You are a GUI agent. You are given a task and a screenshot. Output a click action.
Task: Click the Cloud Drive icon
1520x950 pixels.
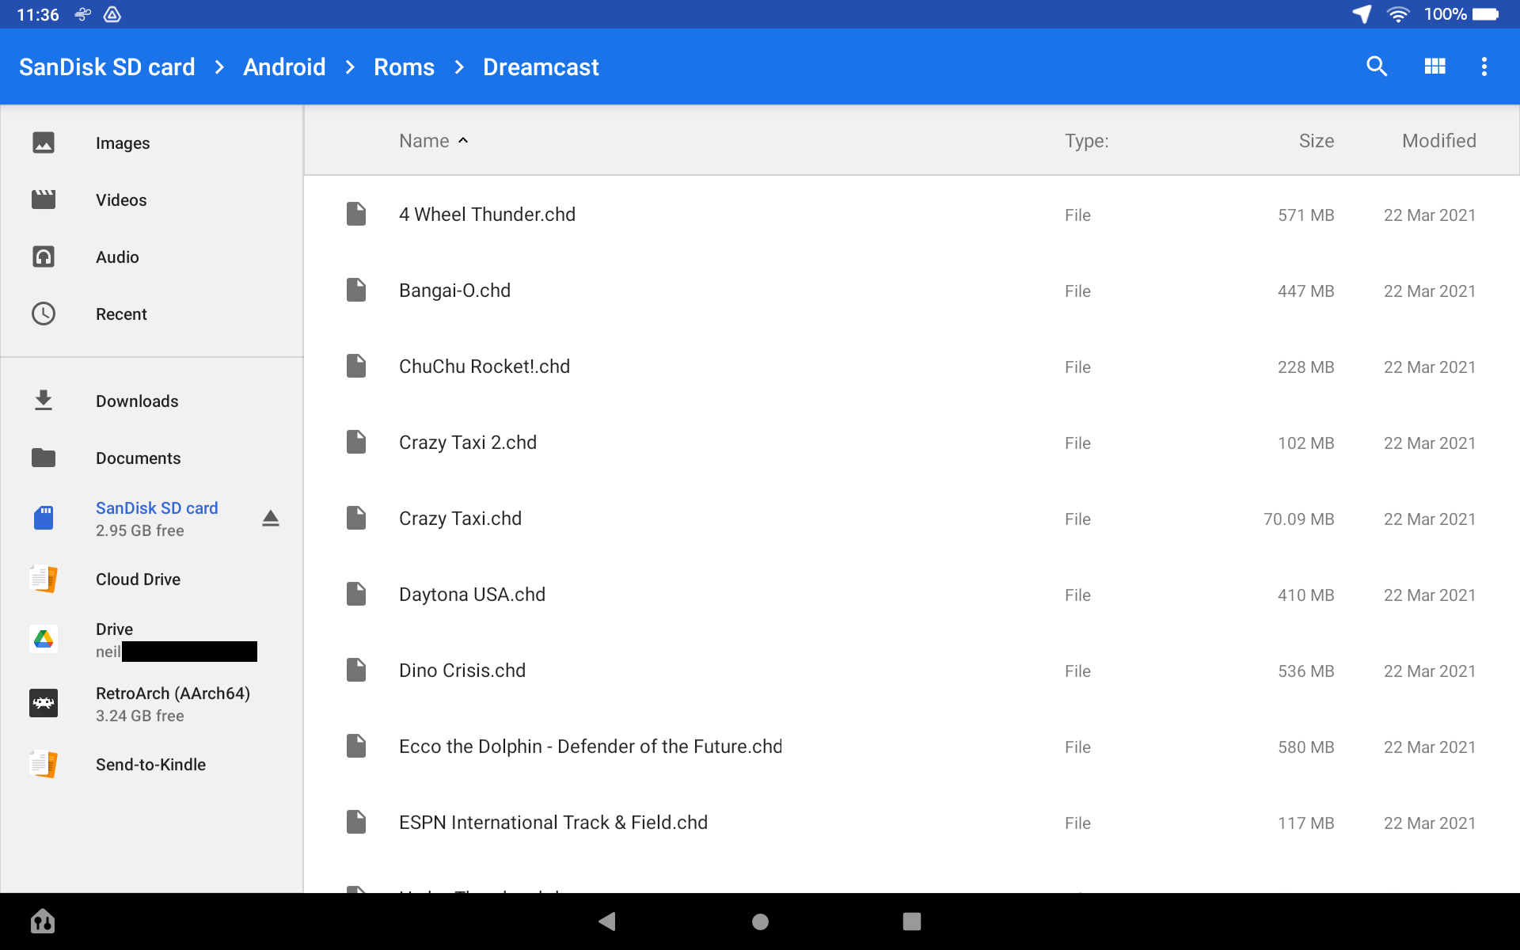(44, 579)
